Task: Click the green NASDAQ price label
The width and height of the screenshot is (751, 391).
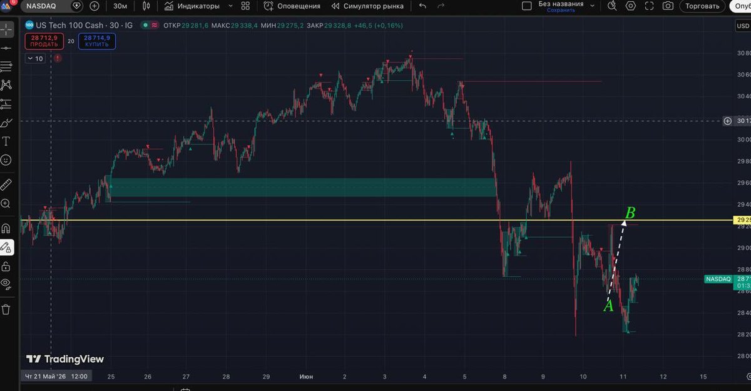Action: 718,279
